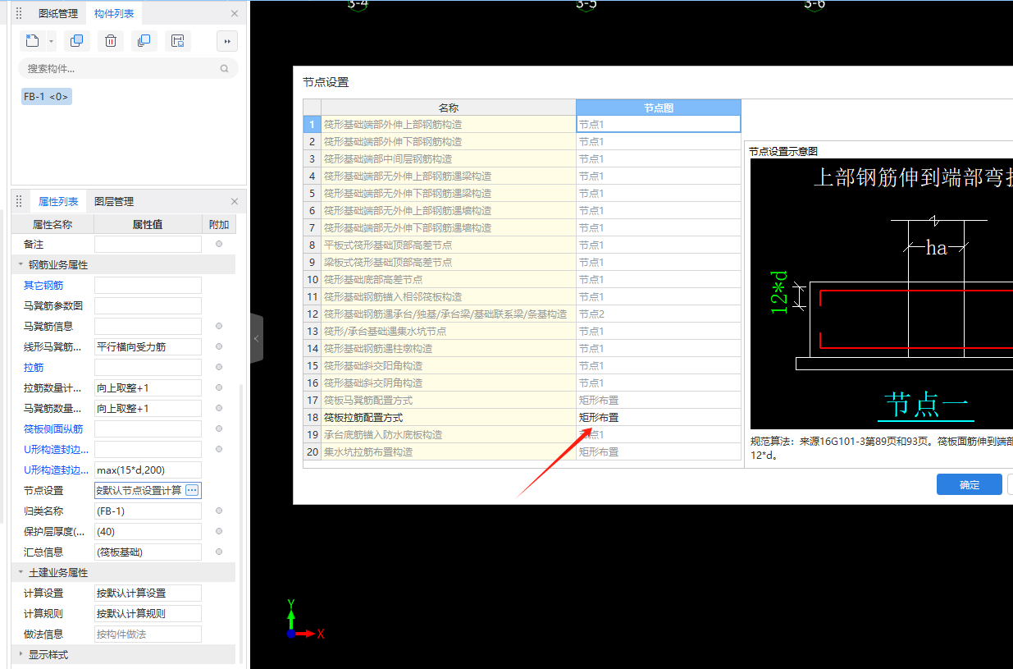
Task: Open the 拉筋 property link
Action: tap(34, 368)
